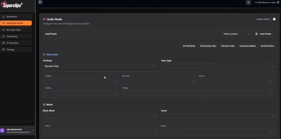Open the Voice Style dropdown

218,66
